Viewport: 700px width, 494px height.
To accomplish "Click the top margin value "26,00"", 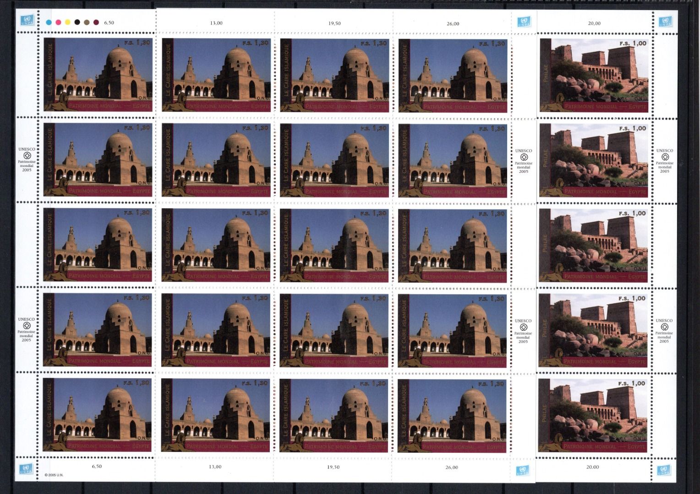I will point(453,24).
